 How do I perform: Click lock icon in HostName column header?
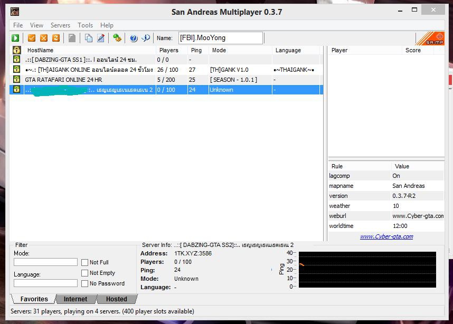[17, 50]
